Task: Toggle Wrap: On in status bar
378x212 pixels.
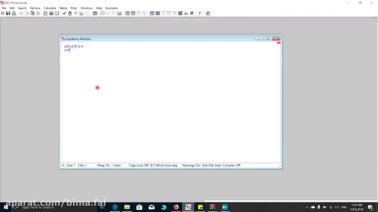Action: tap(104, 165)
